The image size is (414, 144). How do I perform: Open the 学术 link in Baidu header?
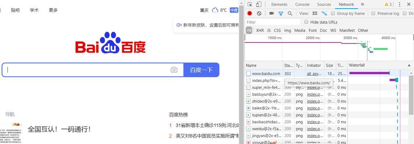[34, 10]
